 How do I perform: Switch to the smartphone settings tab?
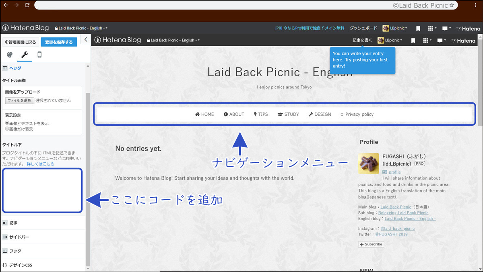pyautogui.click(x=39, y=55)
